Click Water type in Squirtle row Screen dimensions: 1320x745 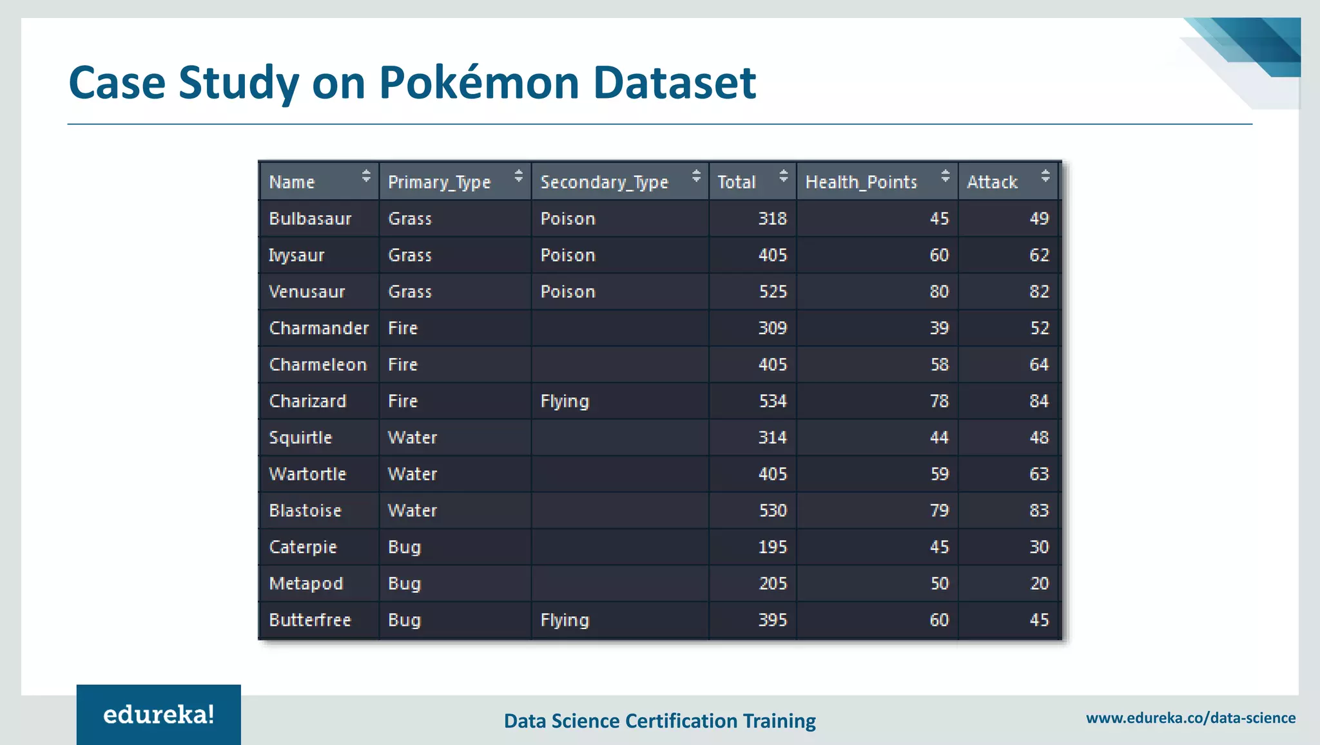pos(412,438)
